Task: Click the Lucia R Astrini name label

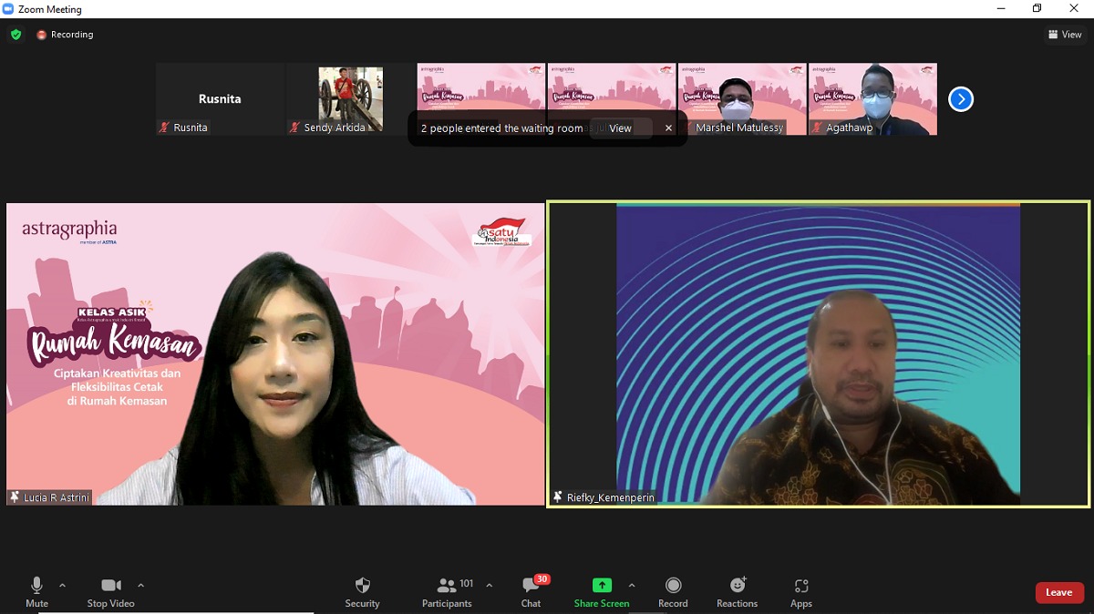Action: coord(57,497)
